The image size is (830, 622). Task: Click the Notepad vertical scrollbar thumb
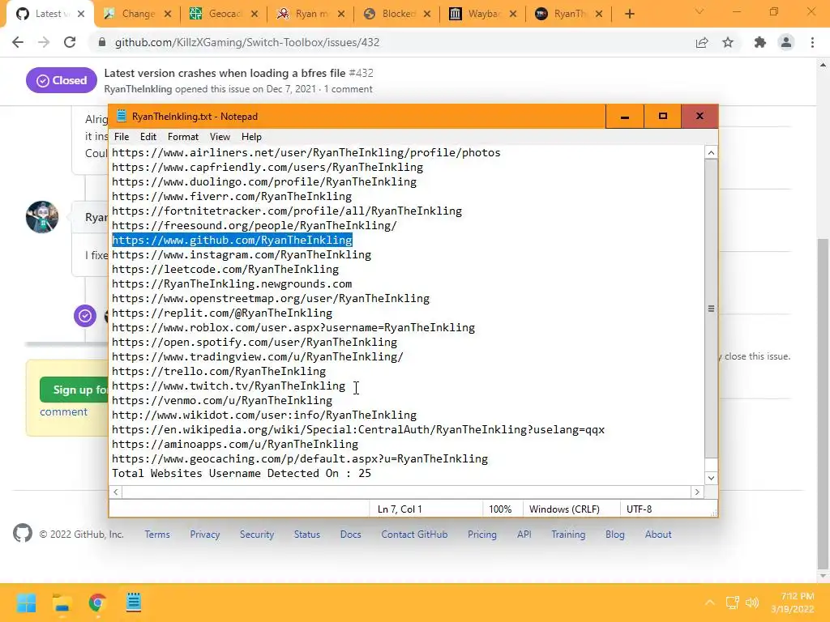[x=711, y=309]
